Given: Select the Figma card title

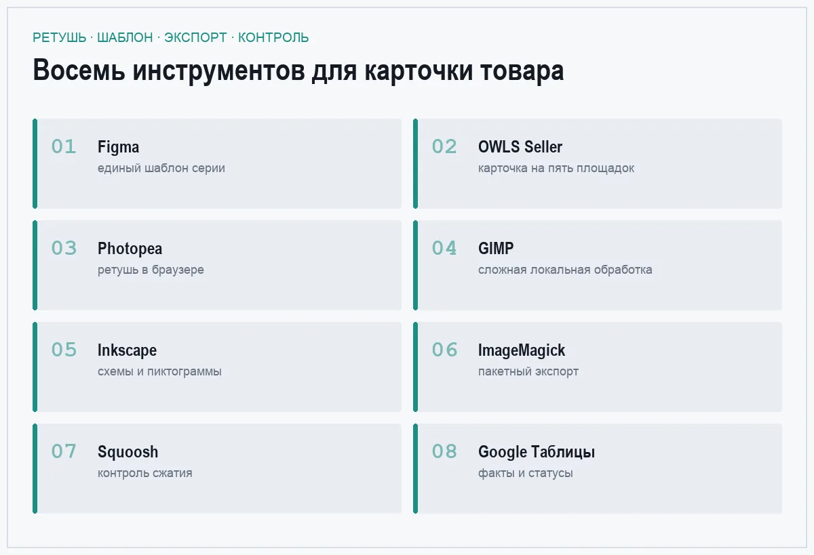Looking at the screenshot, I should pyautogui.click(x=119, y=147).
